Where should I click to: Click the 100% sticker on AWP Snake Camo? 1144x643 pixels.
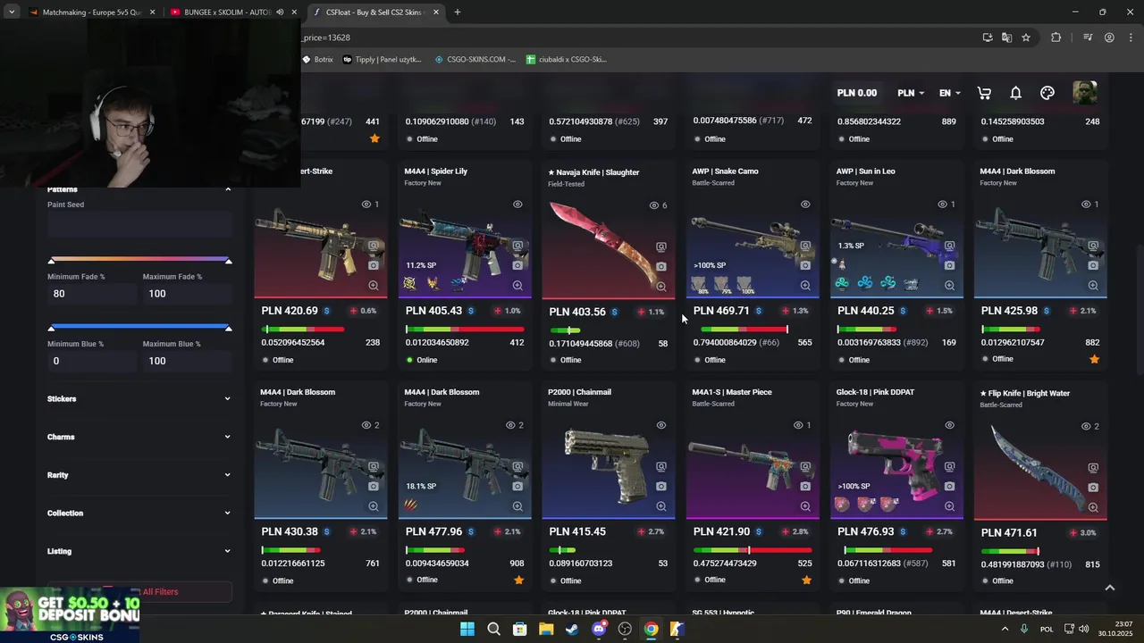click(746, 284)
